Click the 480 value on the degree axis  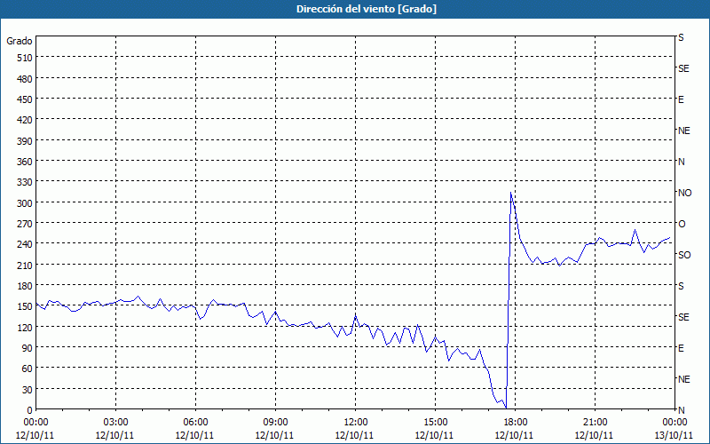pyautogui.click(x=25, y=79)
